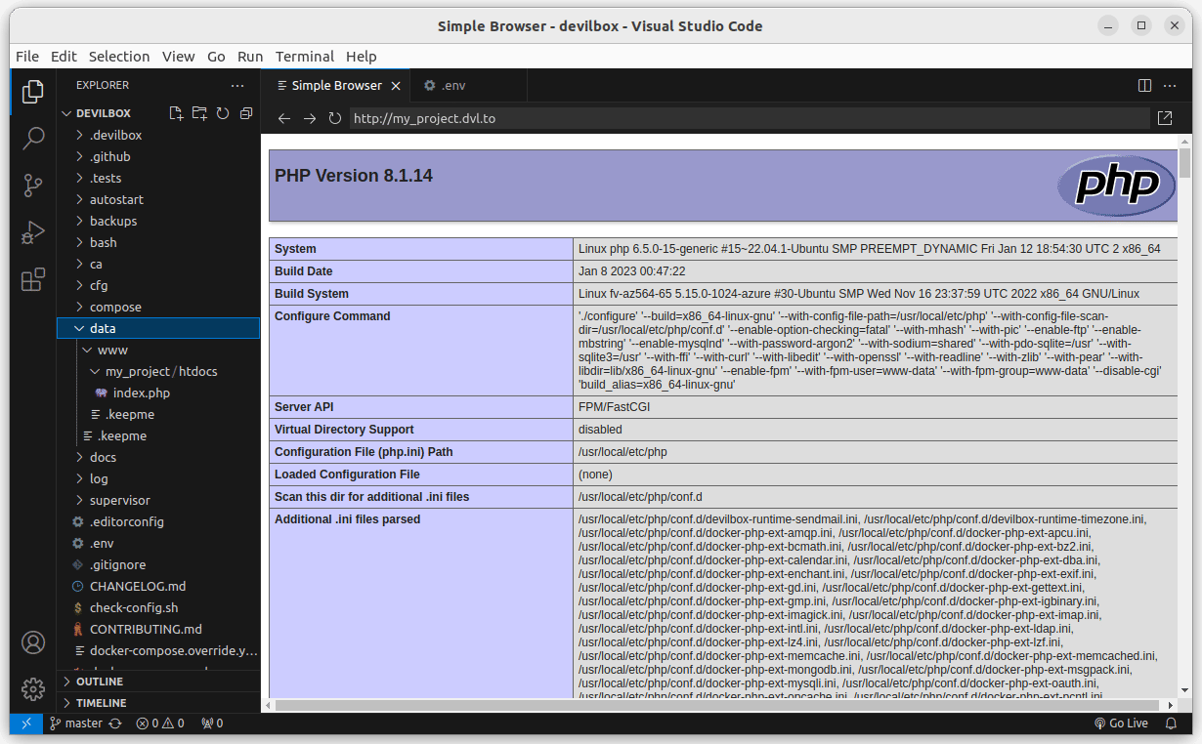Image resolution: width=1202 pixels, height=744 pixels.
Task: Refresh the Explorer file tree
Action: click(x=223, y=113)
